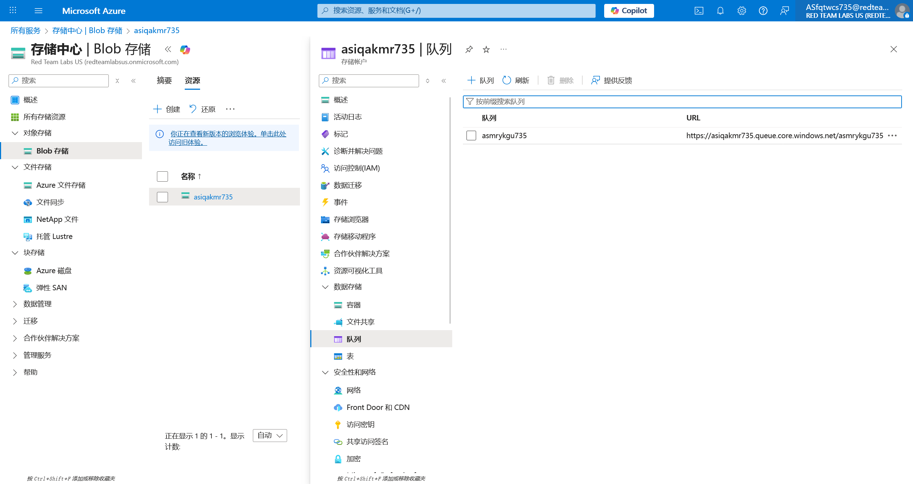The height and width of the screenshot is (484, 913).
Task: Open the notifications bell
Action: (720, 11)
